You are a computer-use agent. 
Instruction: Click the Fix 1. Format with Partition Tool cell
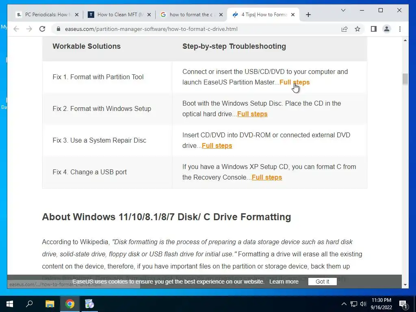107,77
